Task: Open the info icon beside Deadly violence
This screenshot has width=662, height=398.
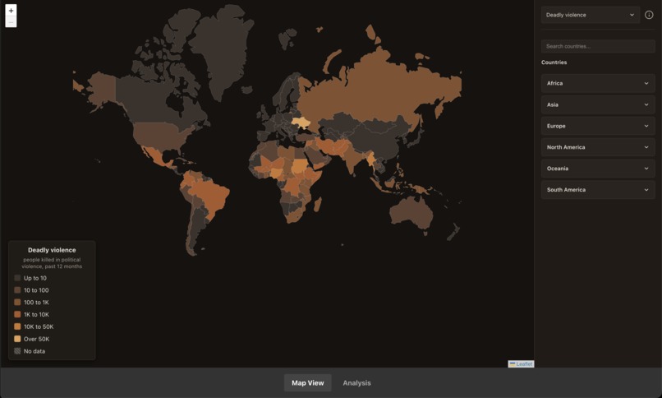Action: 649,15
